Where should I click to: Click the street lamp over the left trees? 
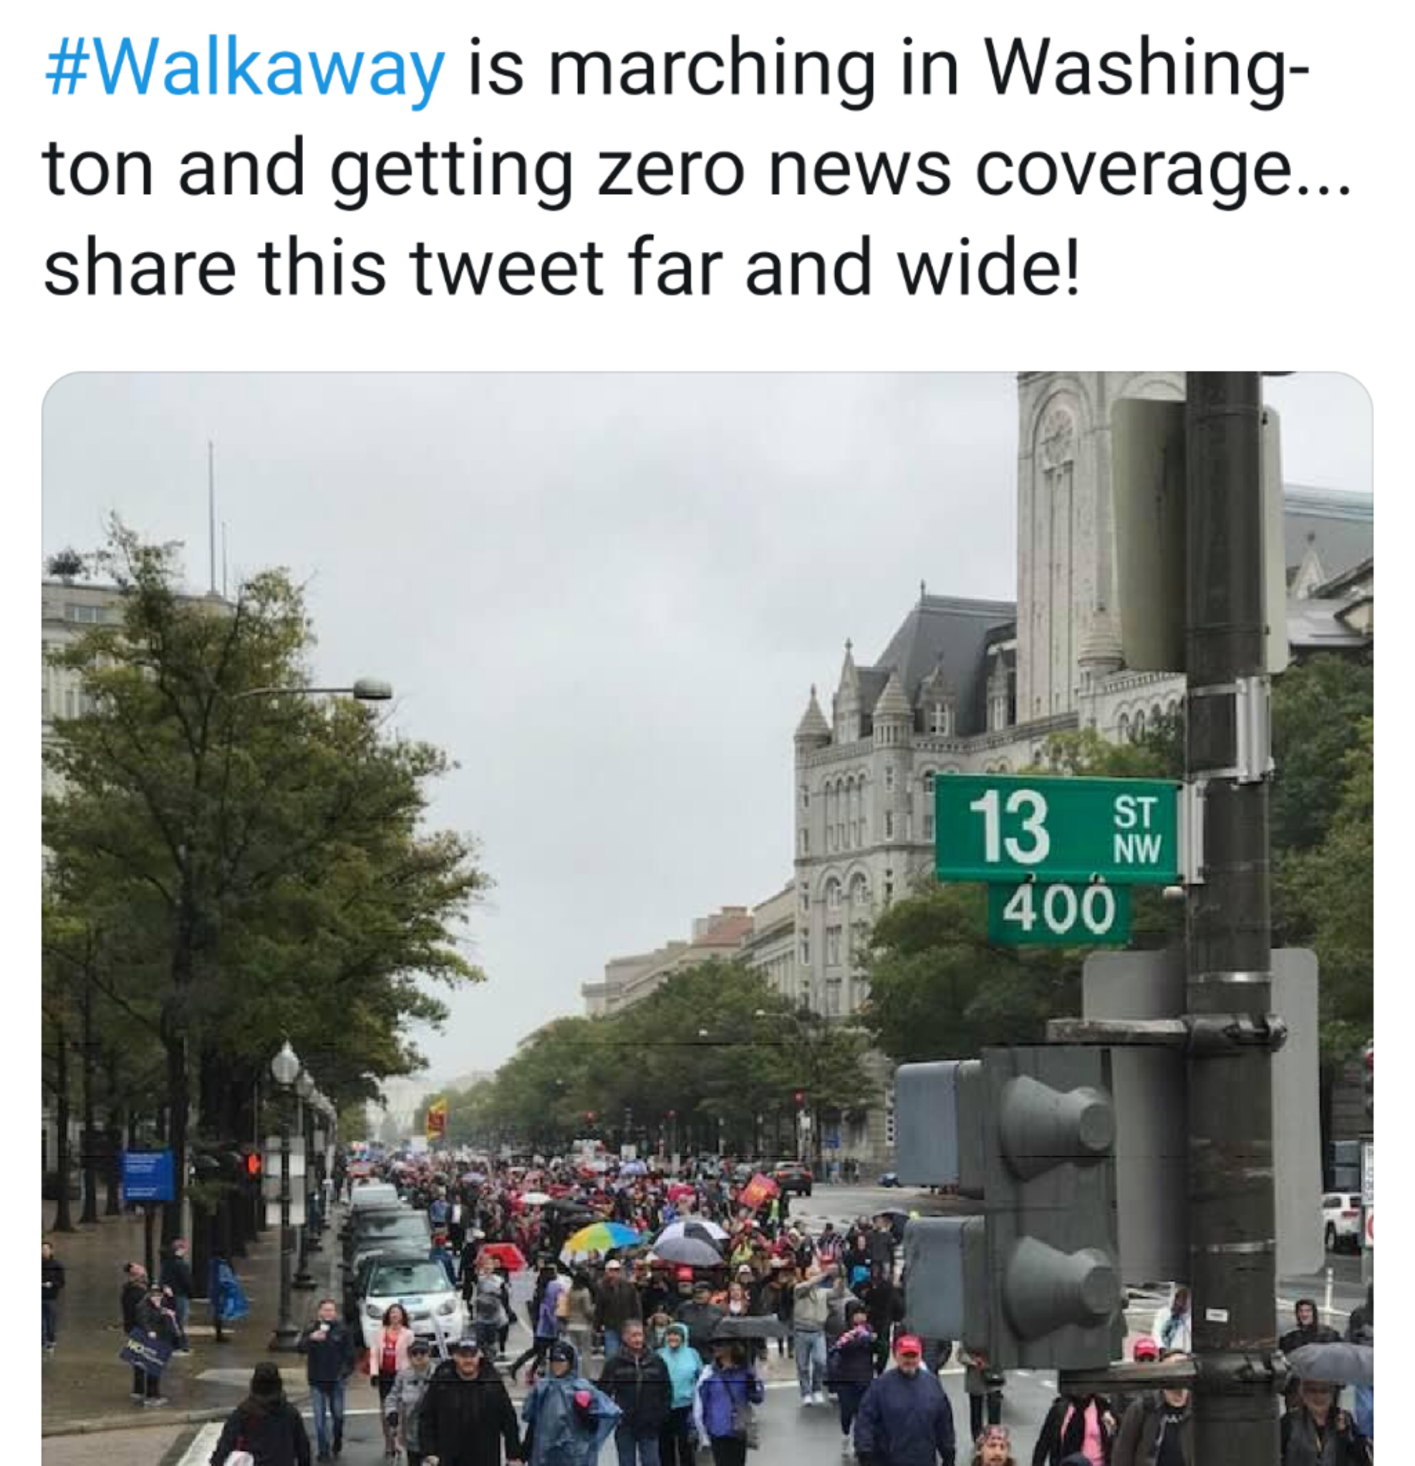pyautogui.click(x=372, y=688)
